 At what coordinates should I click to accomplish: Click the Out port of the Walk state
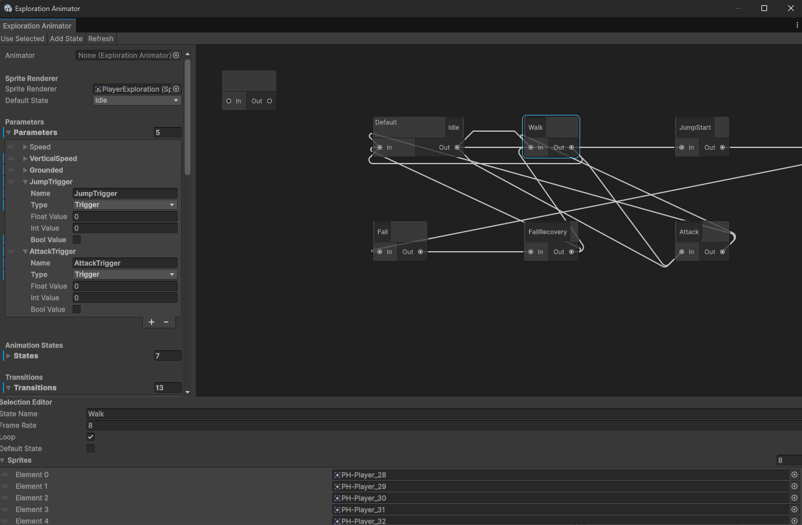point(571,147)
